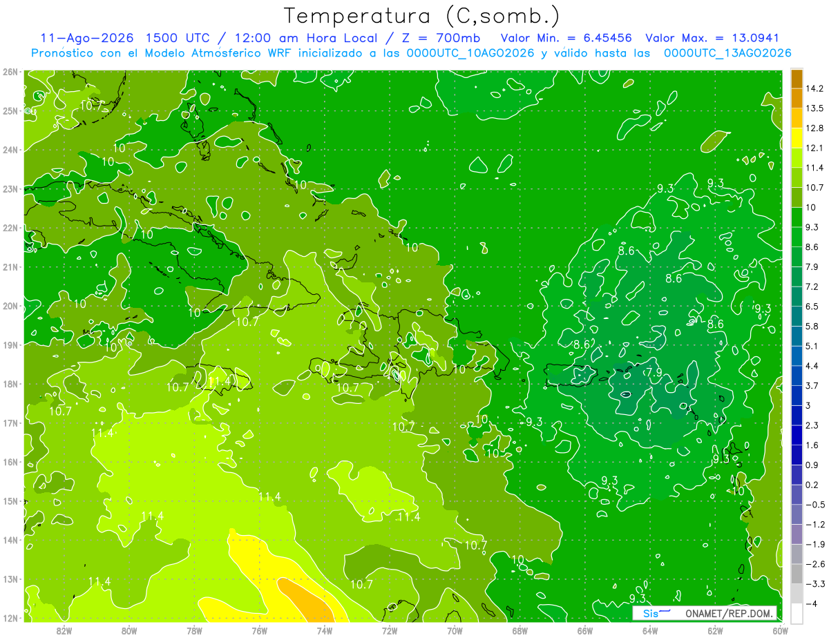
Task: Click the '22N' latitude axis label
Action: (x=10, y=228)
